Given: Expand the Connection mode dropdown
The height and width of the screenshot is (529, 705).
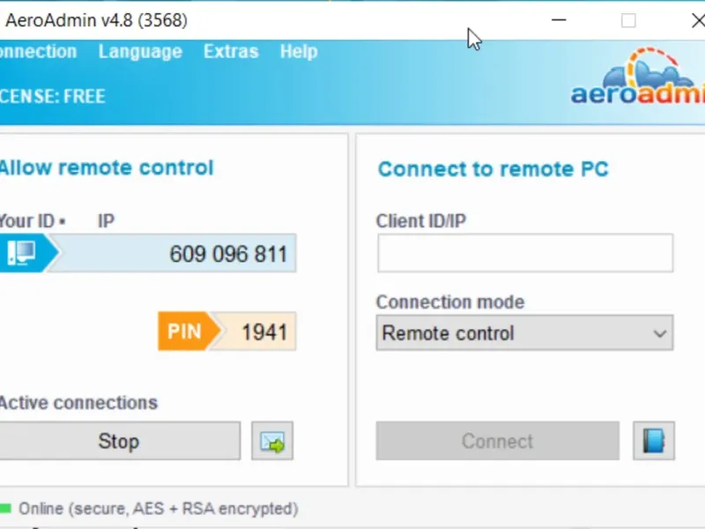Looking at the screenshot, I should pyautogui.click(x=524, y=333).
